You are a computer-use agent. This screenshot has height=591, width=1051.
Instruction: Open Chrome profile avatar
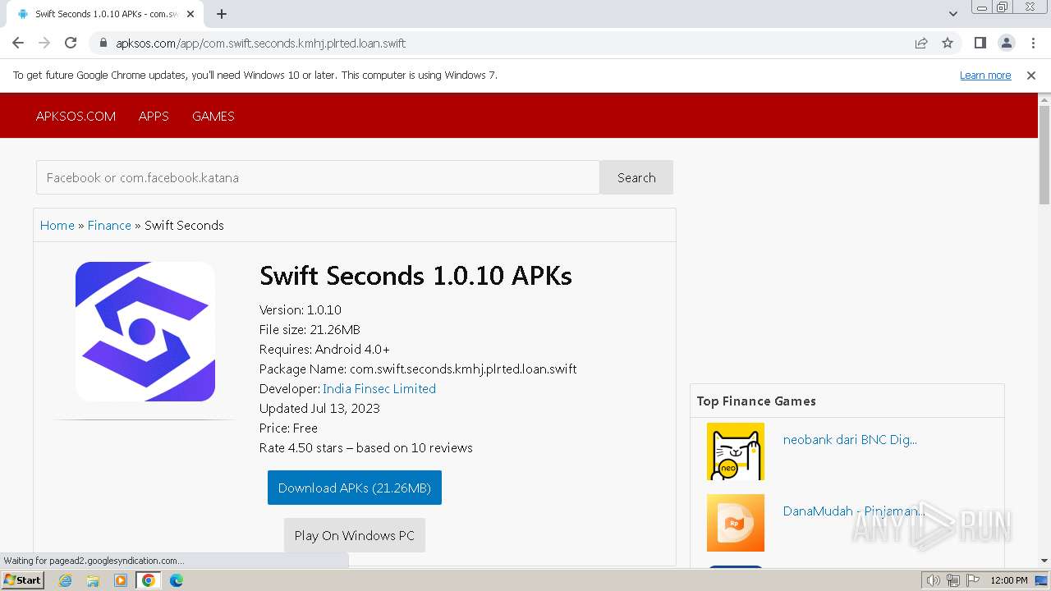point(1006,43)
